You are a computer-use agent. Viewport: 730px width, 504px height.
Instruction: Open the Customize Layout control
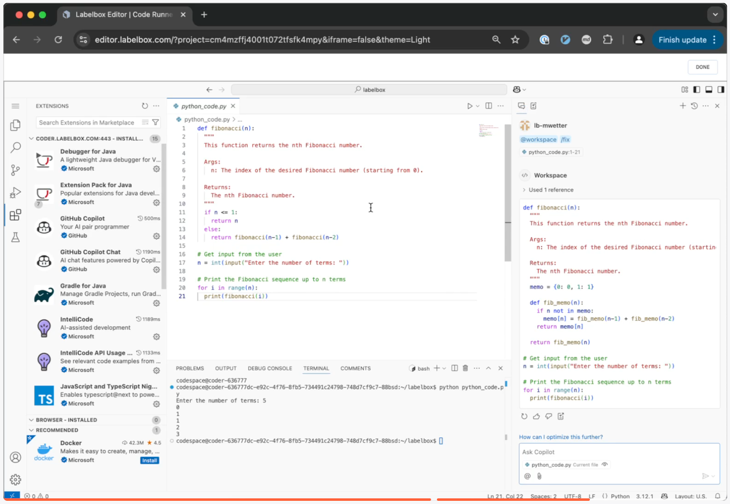tap(685, 90)
